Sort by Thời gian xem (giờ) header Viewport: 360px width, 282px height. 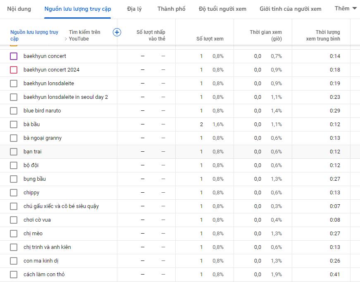266,36
